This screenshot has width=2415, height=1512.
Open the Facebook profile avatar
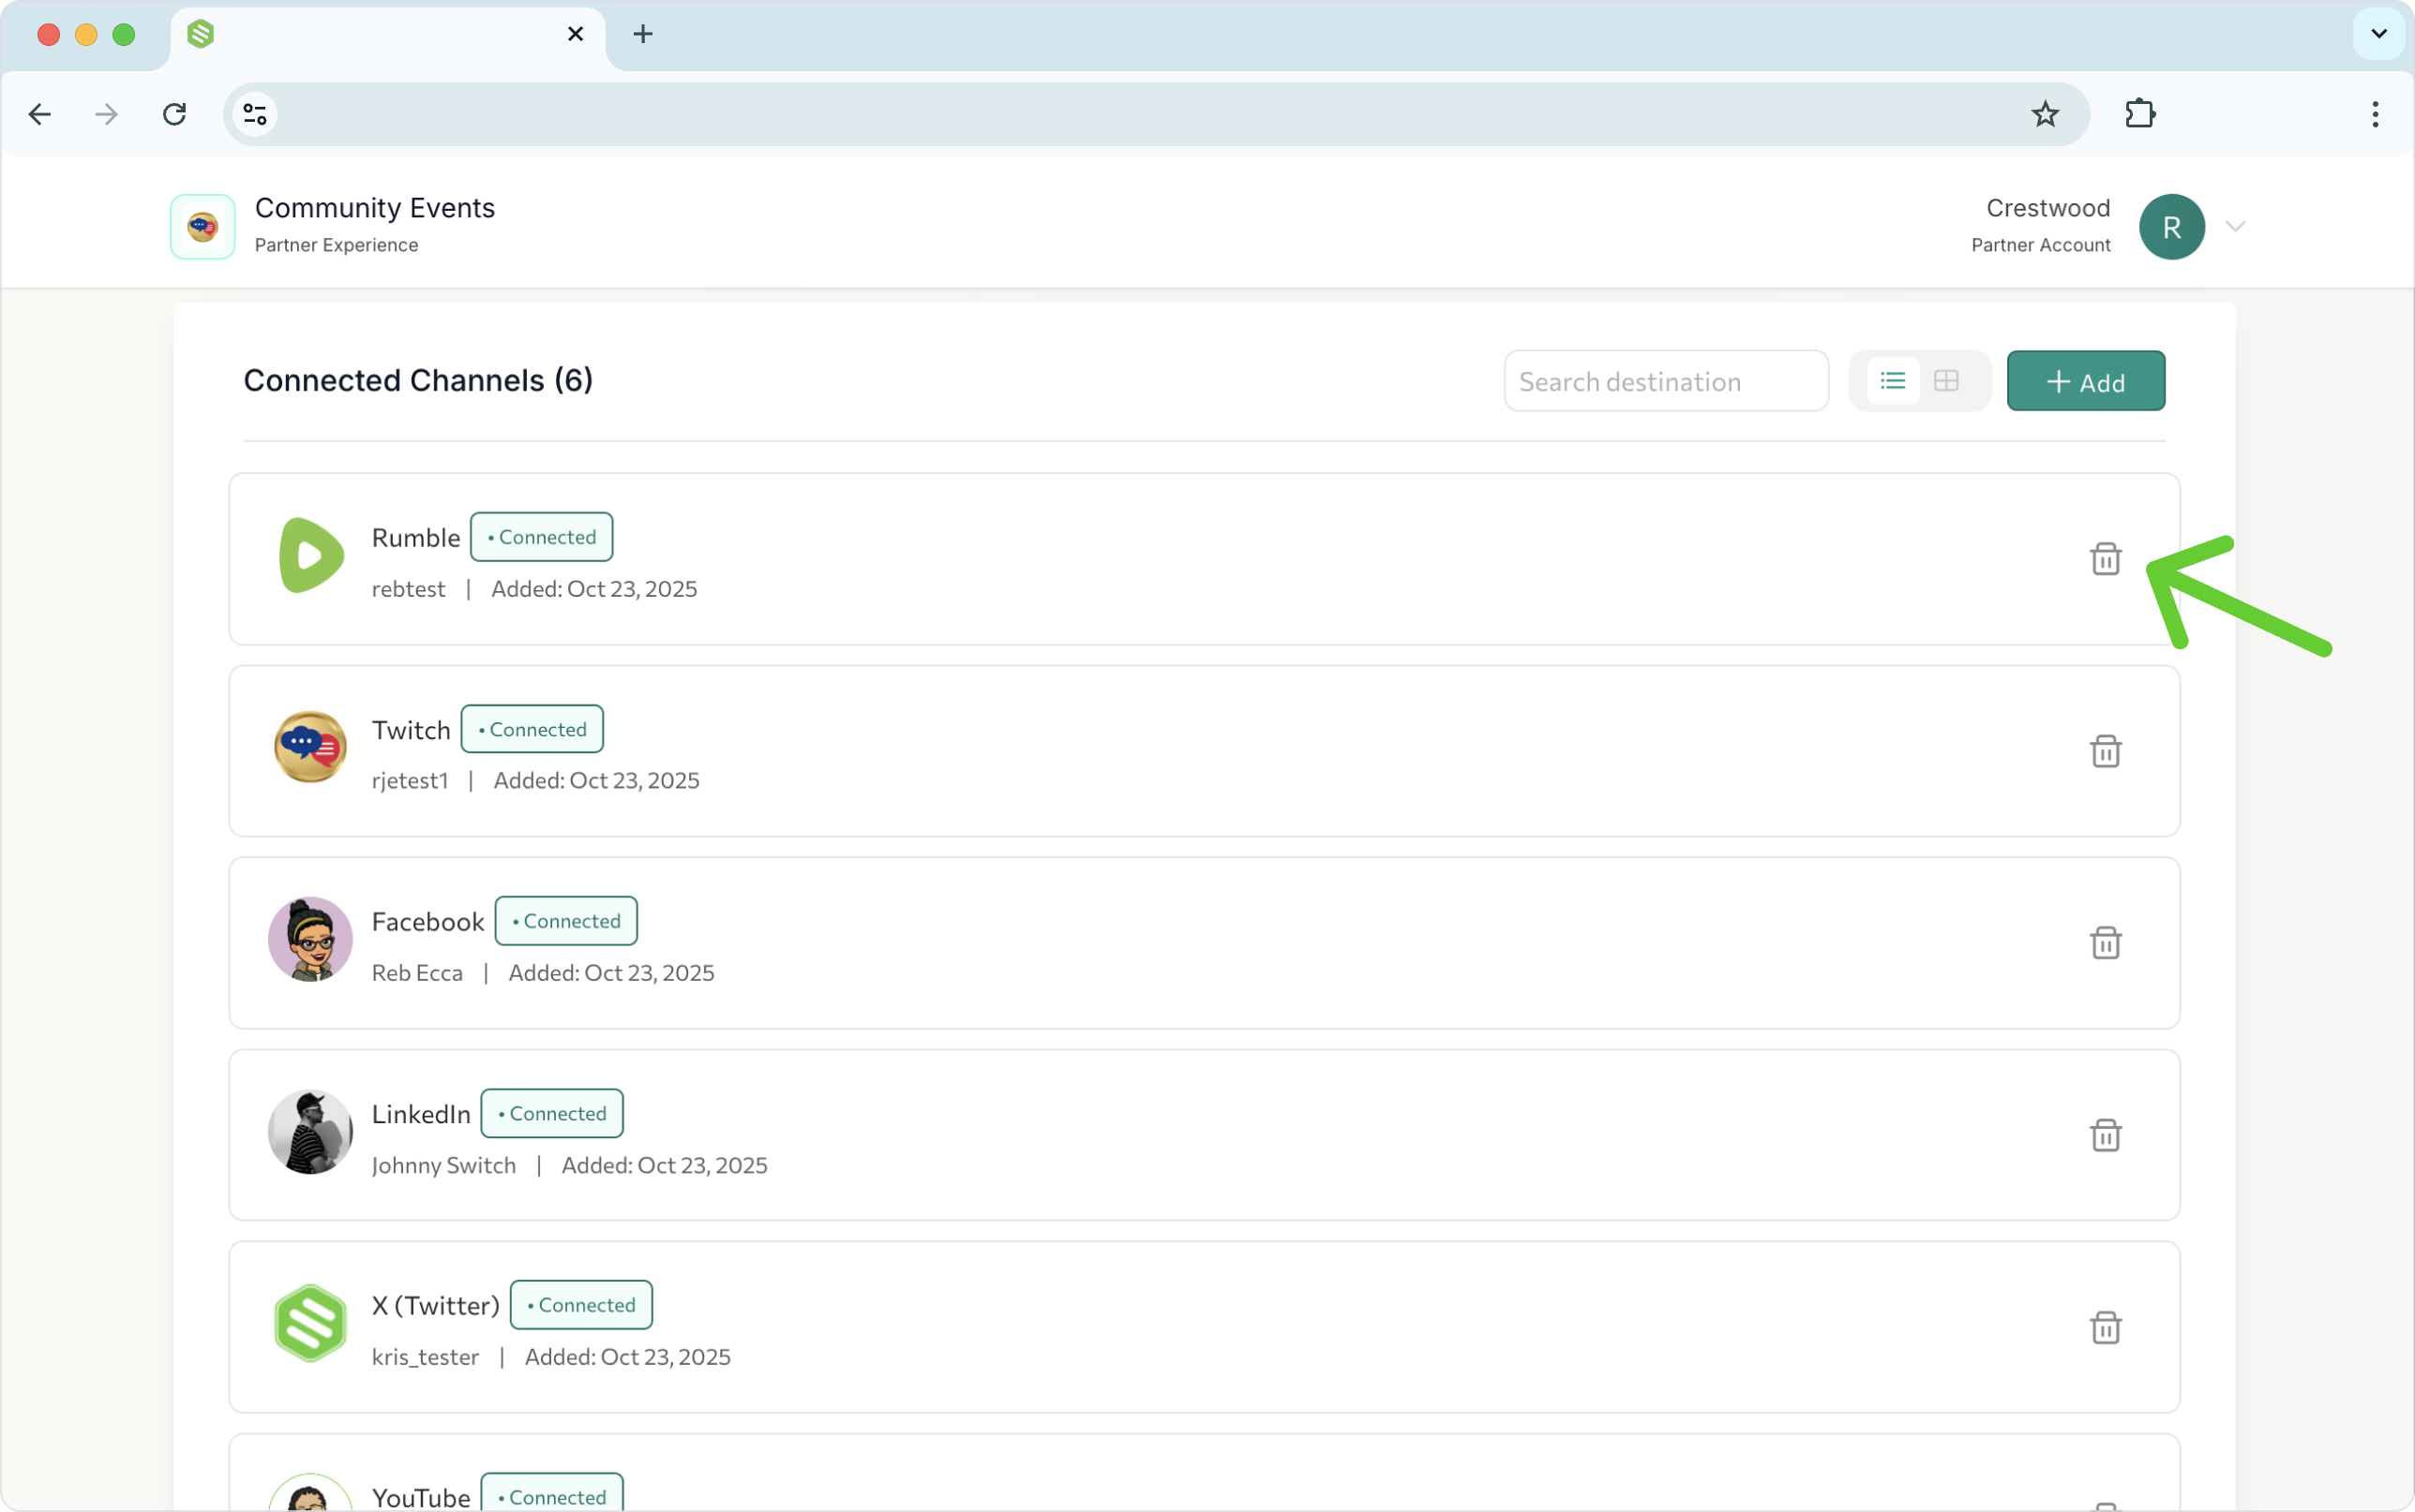(310, 939)
